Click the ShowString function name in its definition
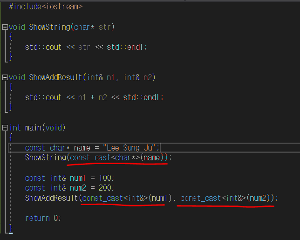Viewport: 300px width, 240px height. click(x=50, y=27)
